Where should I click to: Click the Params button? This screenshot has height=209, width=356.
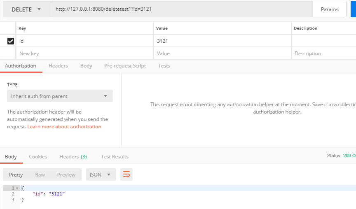(330, 9)
